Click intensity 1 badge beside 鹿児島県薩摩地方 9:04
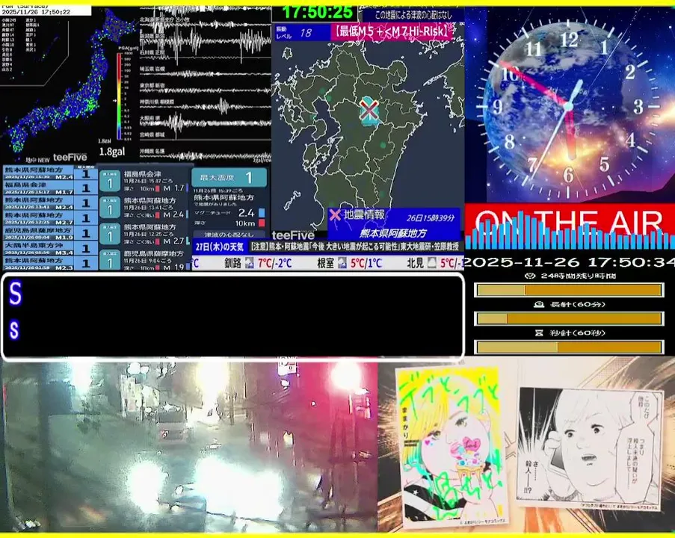The width and height of the screenshot is (675, 538). [109, 259]
